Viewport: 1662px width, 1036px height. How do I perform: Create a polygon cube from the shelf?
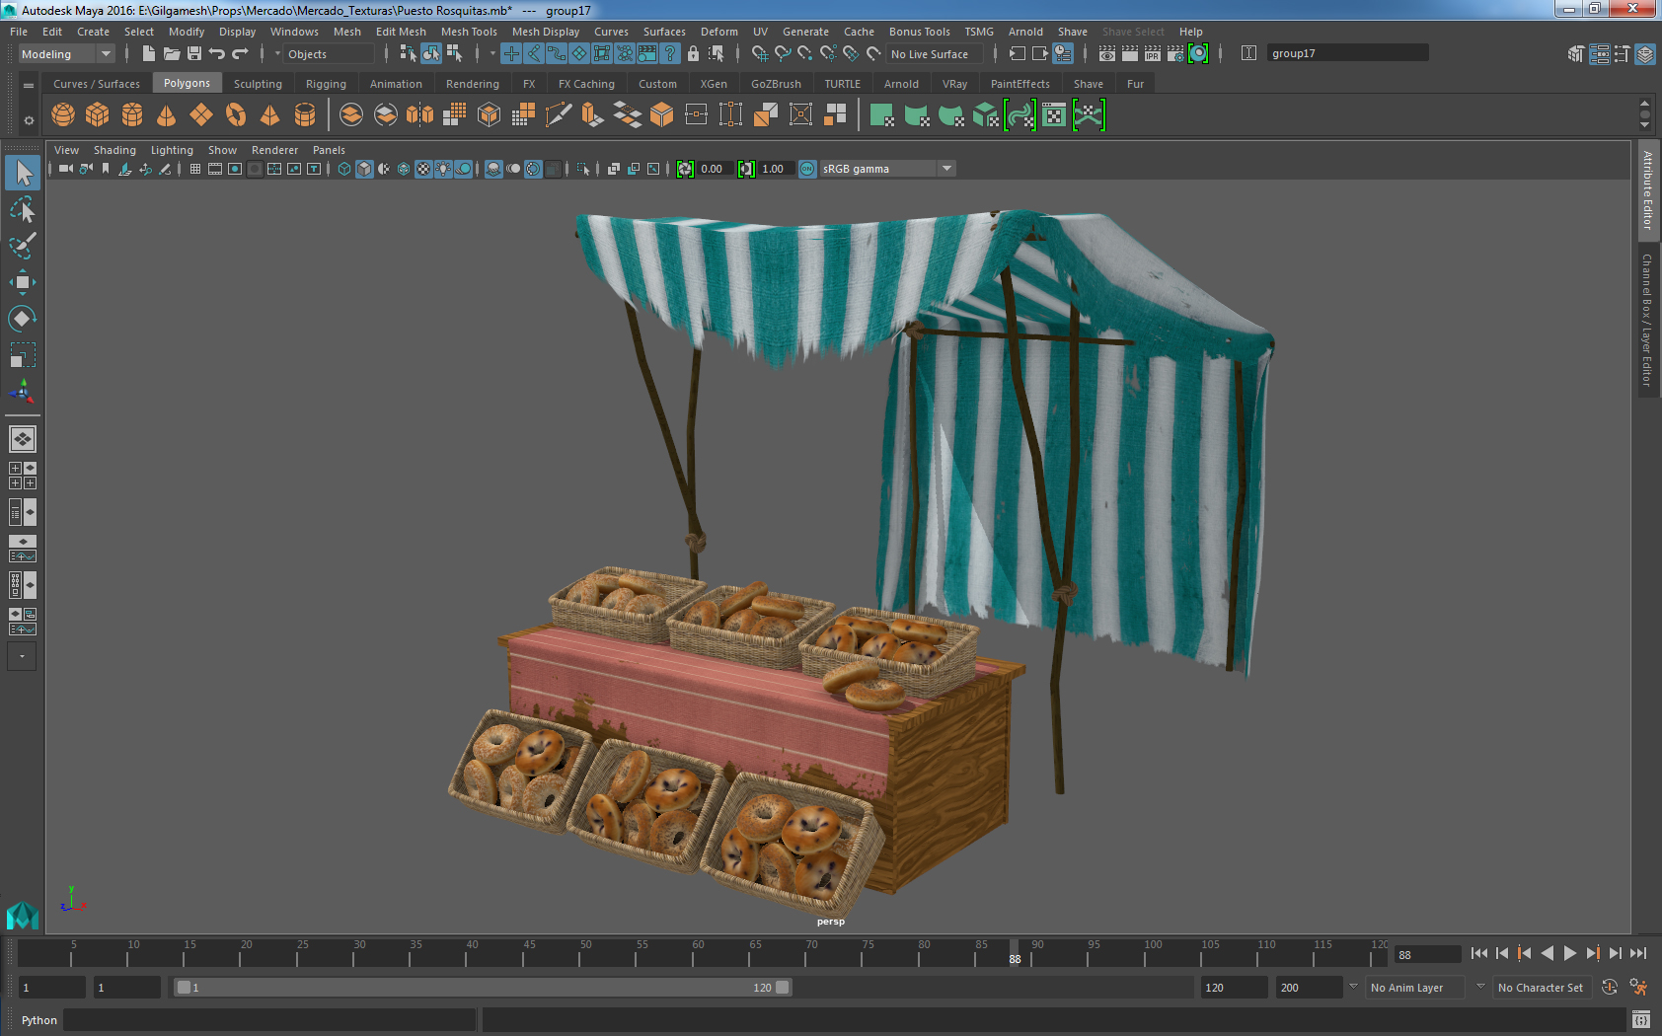[x=97, y=115]
